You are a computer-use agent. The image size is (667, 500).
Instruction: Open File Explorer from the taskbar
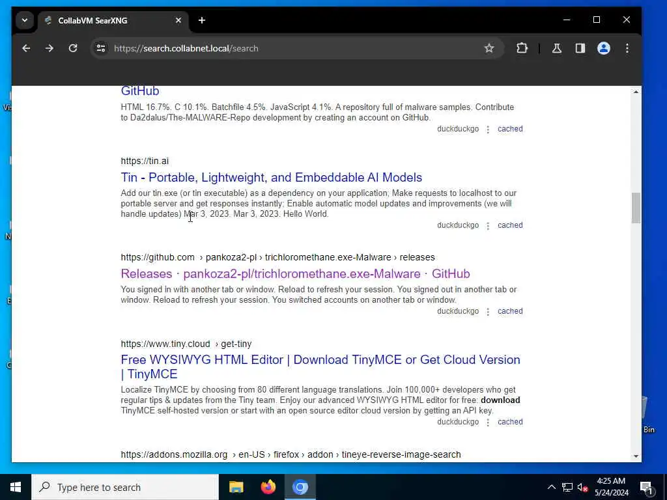236,487
